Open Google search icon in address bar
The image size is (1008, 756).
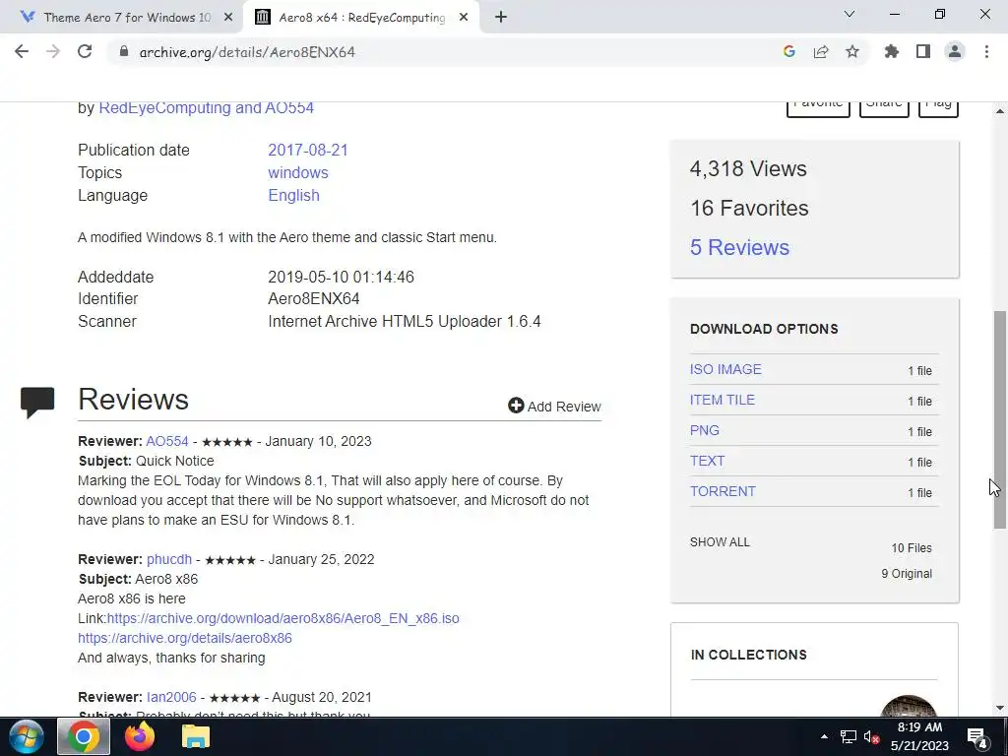pyautogui.click(x=789, y=51)
